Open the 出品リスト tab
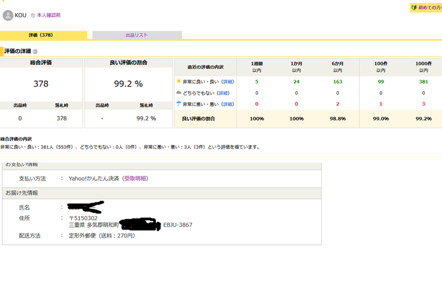The image size is (442, 283). pyautogui.click(x=136, y=35)
